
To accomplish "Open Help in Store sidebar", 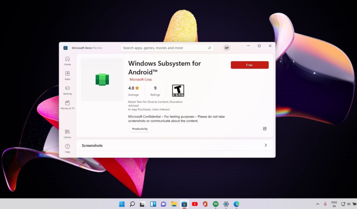I will click(67, 148).
